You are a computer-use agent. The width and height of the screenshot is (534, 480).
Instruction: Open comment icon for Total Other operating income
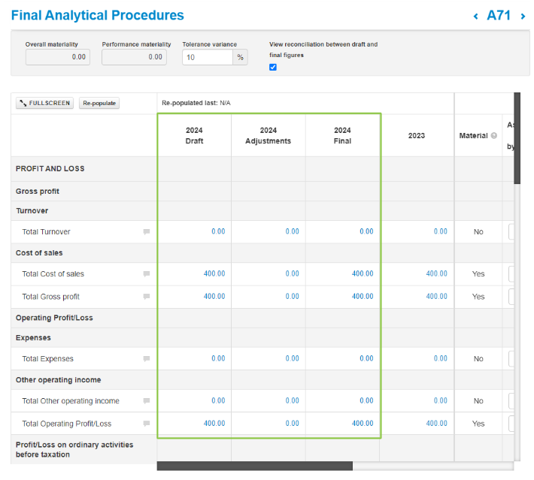tap(147, 401)
